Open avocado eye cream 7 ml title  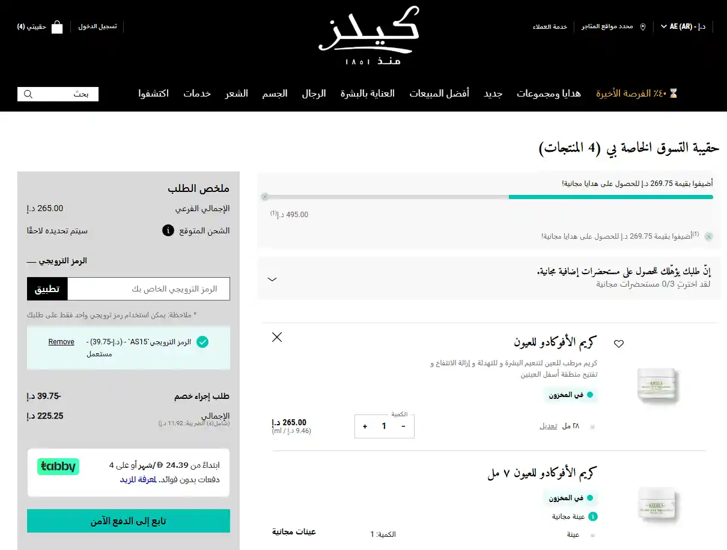click(x=542, y=473)
